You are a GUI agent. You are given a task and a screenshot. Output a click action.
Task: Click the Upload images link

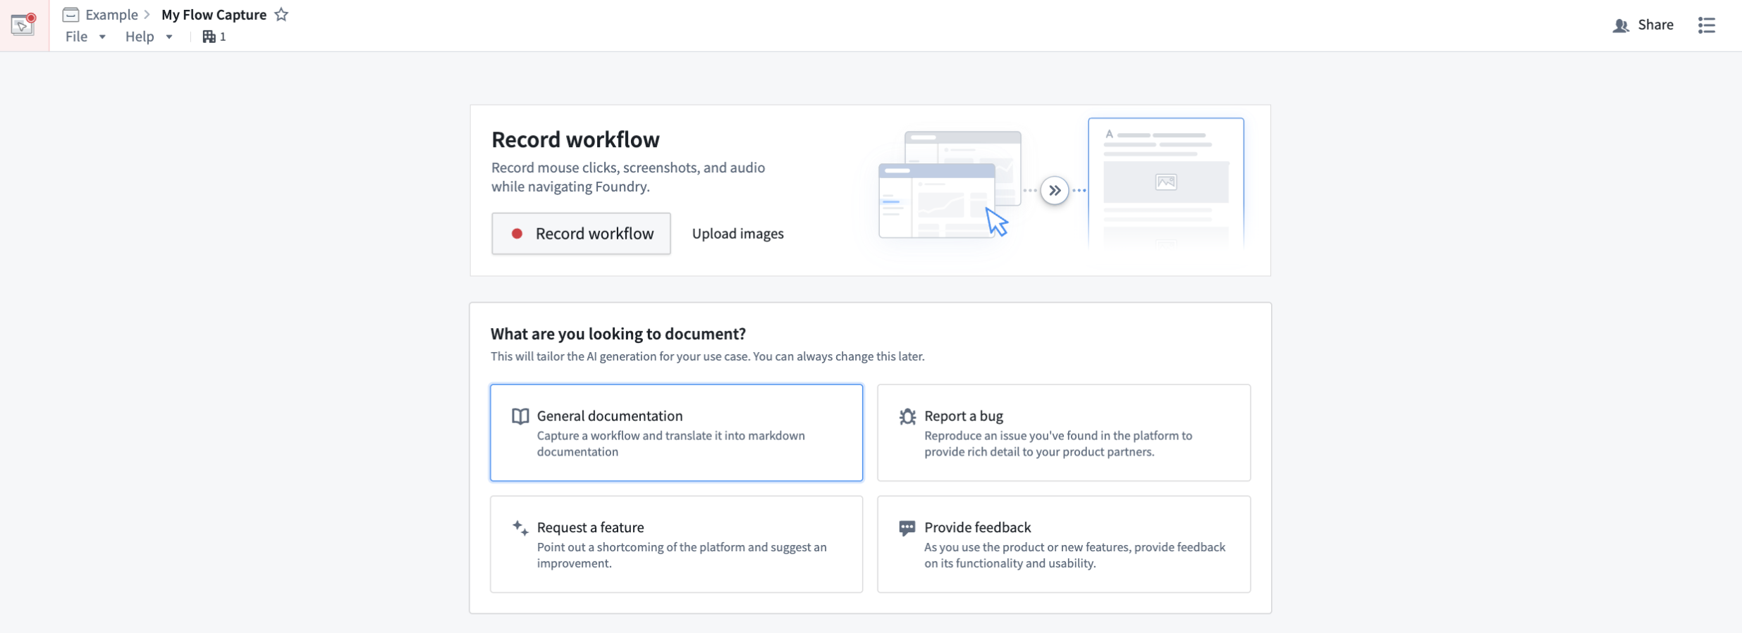pos(737,234)
